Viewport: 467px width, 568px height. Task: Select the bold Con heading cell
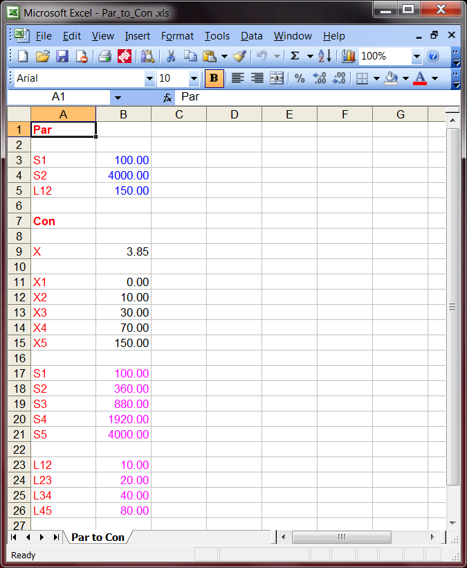pyautogui.click(x=63, y=221)
